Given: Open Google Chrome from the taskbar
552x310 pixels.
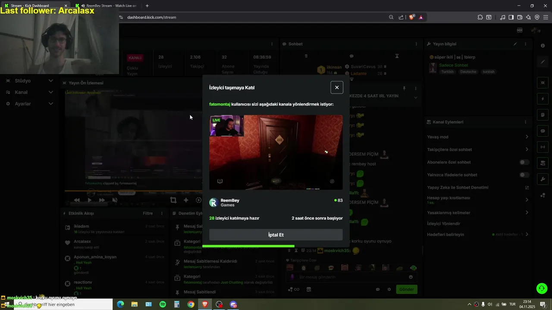Looking at the screenshot, I should 191,304.
